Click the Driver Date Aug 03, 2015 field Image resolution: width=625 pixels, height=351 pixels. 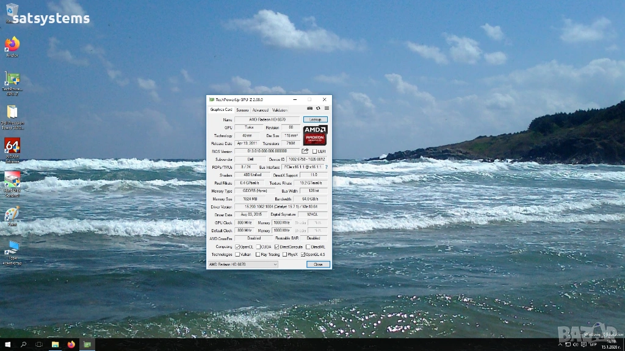[x=251, y=214]
